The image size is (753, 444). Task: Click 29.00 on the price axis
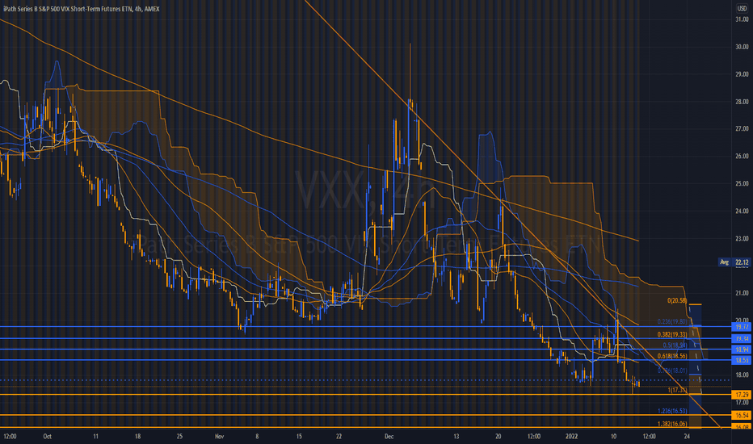pos(742,74)
